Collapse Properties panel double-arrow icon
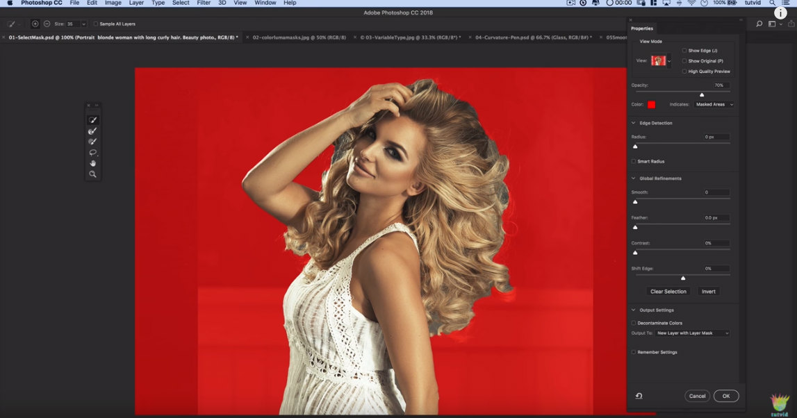The width and height of the screenshot is (797, 418). [x=741, y=20]
